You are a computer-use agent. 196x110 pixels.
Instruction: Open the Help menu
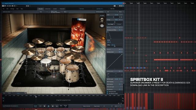coord(22,9)
